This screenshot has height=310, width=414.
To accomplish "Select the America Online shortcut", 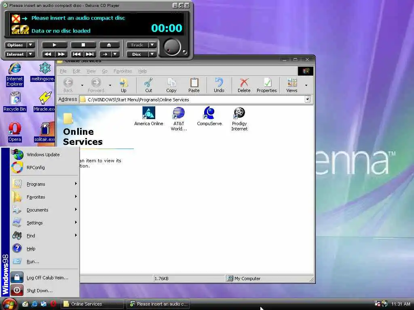I will pyautogui.click(x=149, y=116).
